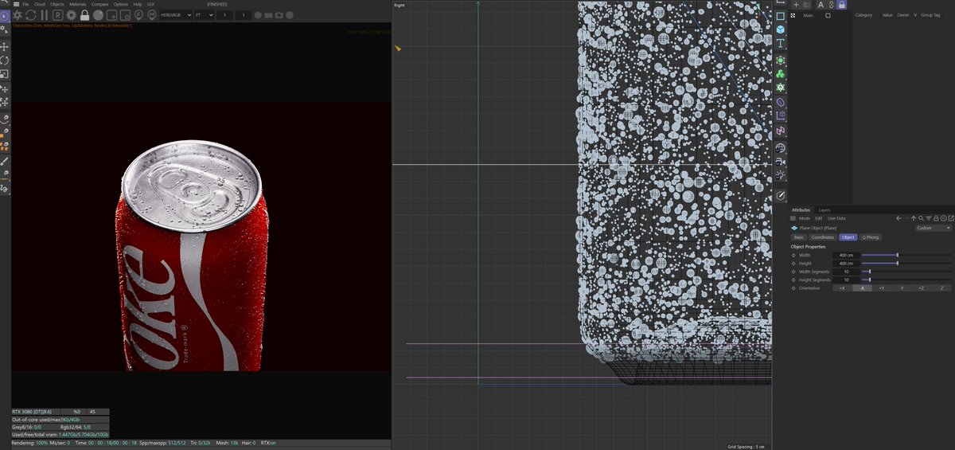Pause the Octane live render
This screenshot has height=450, width=955.
point(45,15)
